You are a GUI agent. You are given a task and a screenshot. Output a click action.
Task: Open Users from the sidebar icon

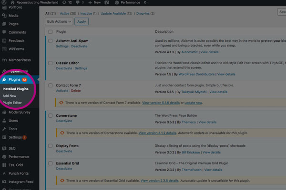click(x=4, y=121)
